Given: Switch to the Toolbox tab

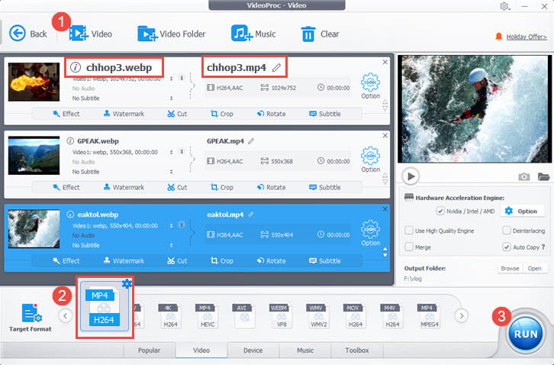Looking at the screenshot, I should (357, 350).
